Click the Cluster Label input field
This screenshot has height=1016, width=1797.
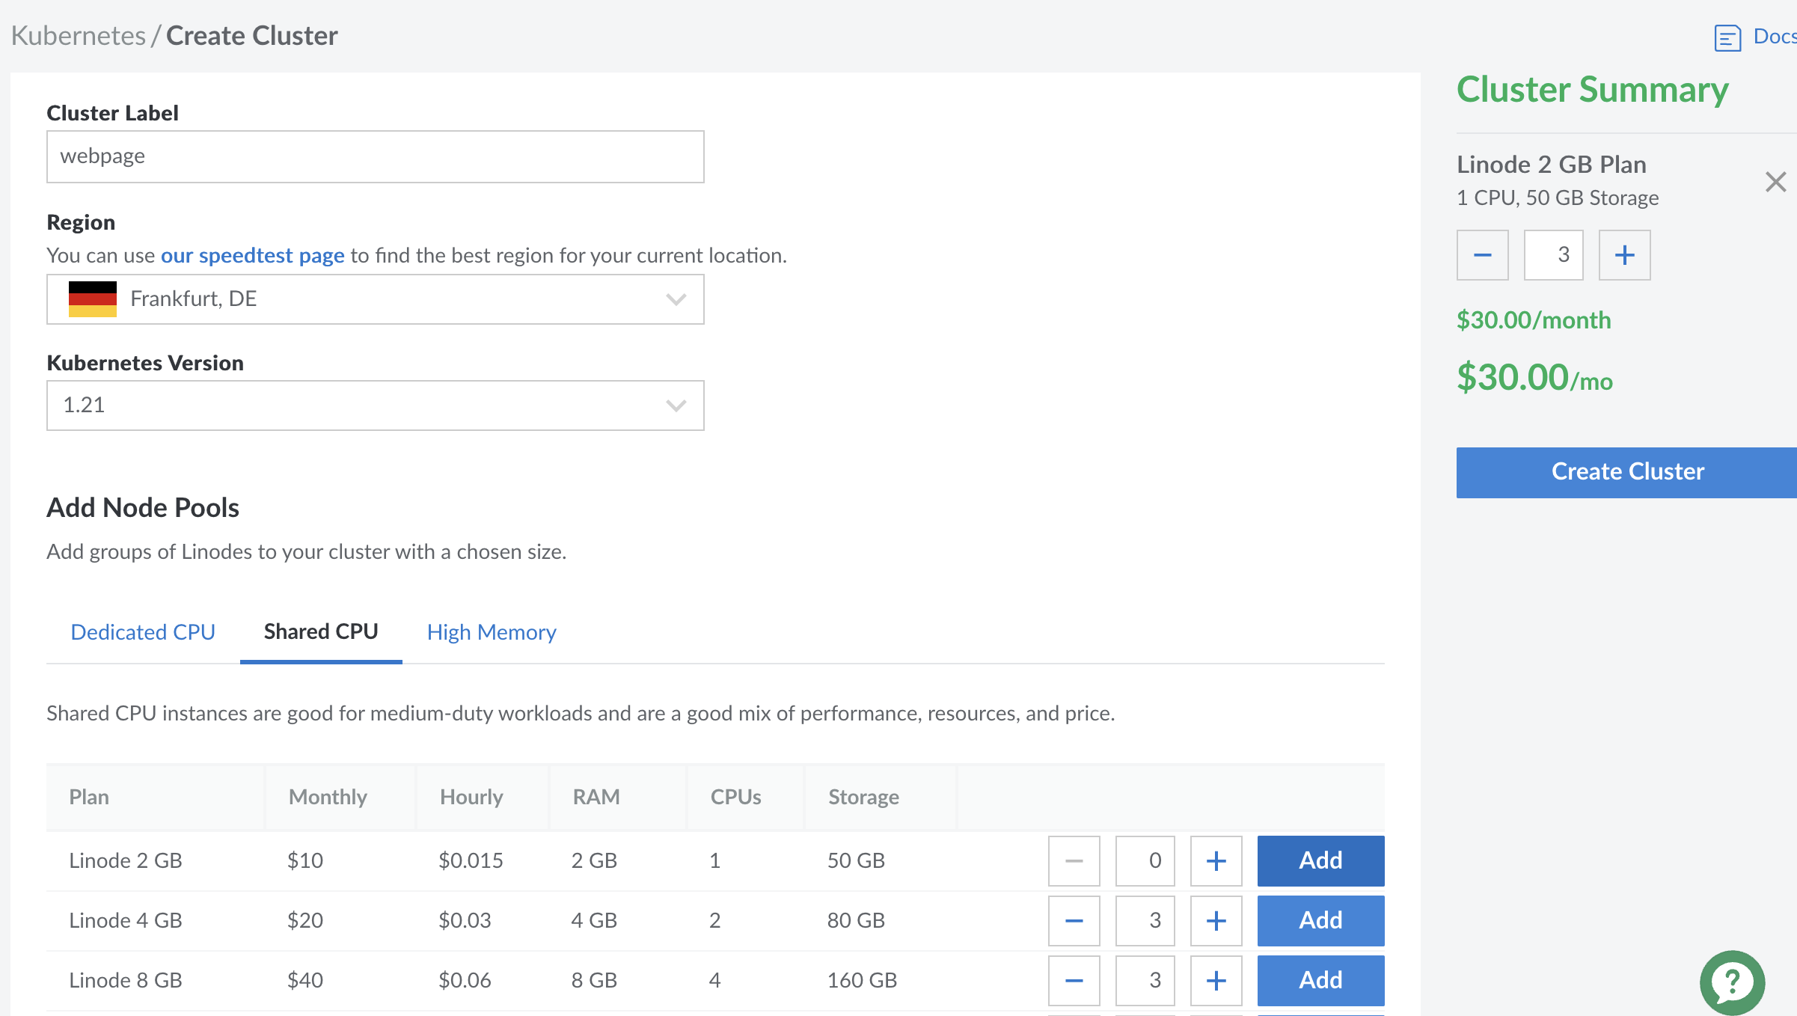375,157
